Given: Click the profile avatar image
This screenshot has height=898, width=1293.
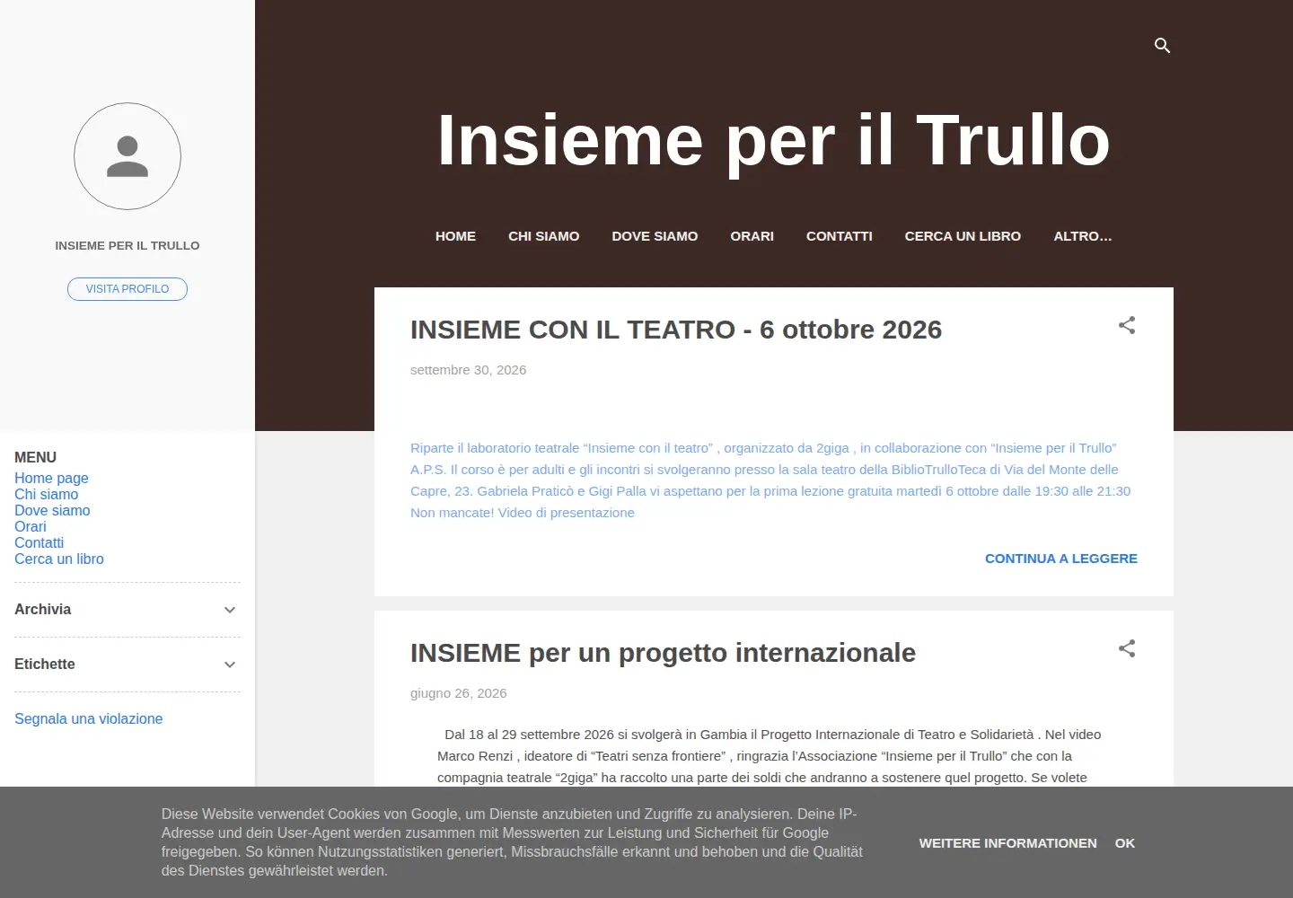Looking at the screenshot, I should coord(128,156).
